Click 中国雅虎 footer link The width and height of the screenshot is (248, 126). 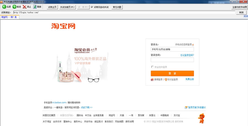(165, 115)
